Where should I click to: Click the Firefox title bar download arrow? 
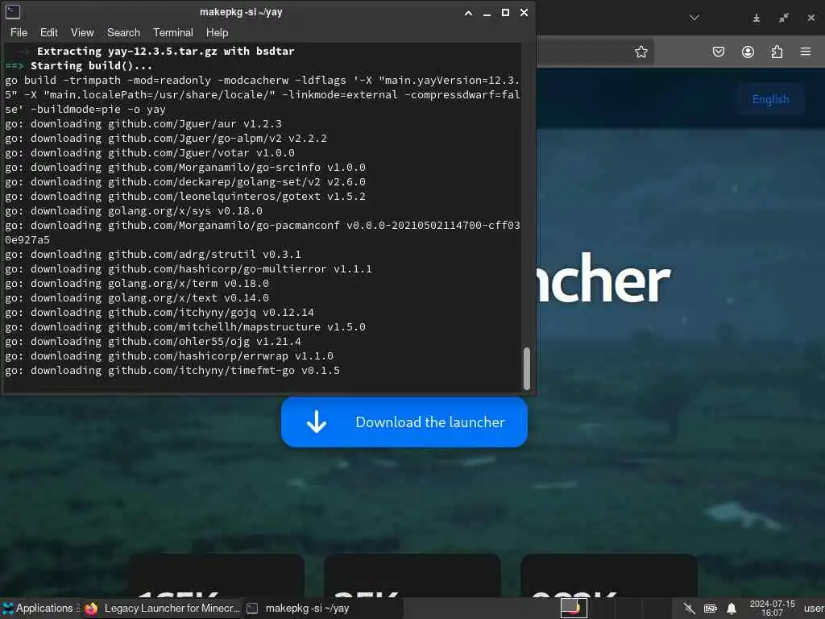tap(756, 18)
